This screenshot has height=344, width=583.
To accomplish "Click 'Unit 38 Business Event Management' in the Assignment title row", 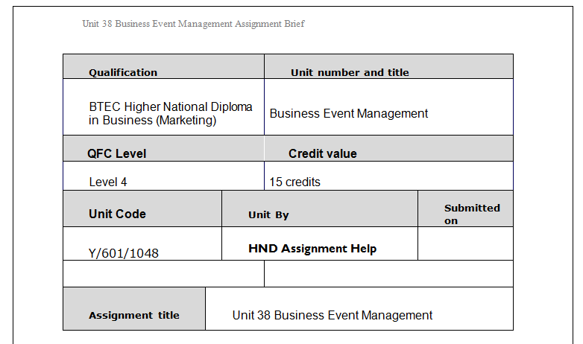I will (x=332, y=316).
